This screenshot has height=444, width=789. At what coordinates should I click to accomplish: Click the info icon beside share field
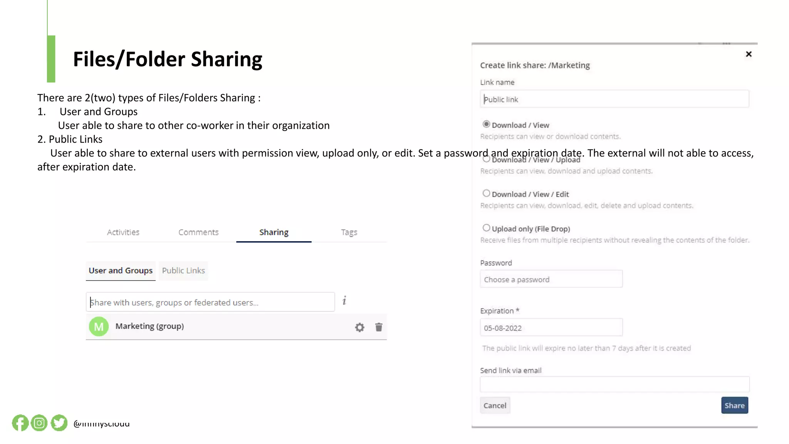coord(344,301)
